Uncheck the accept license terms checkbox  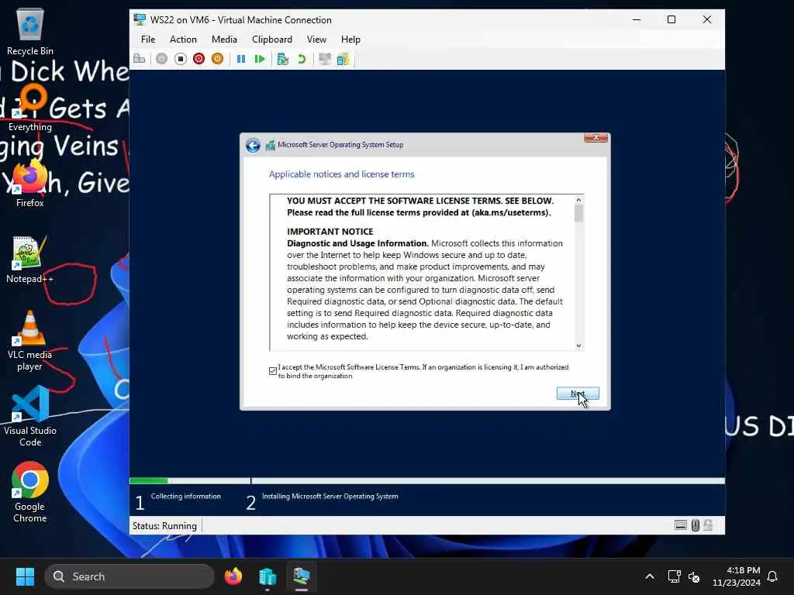(x=273, y=371)
